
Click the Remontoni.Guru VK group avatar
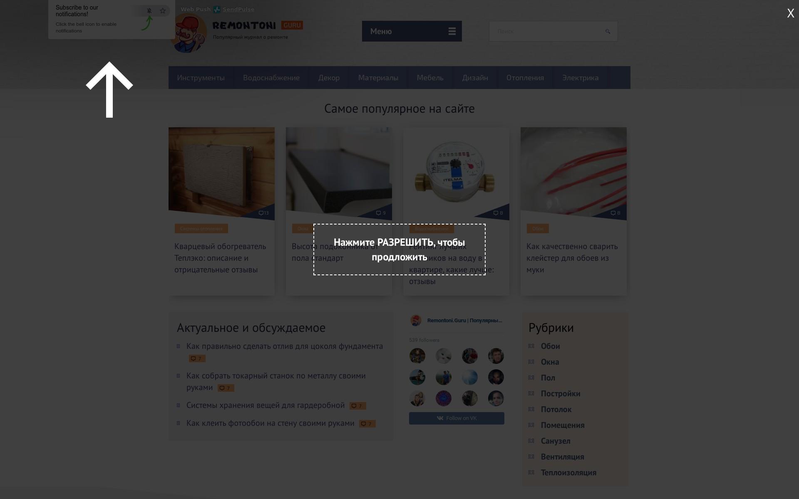[x=416, y=321]
